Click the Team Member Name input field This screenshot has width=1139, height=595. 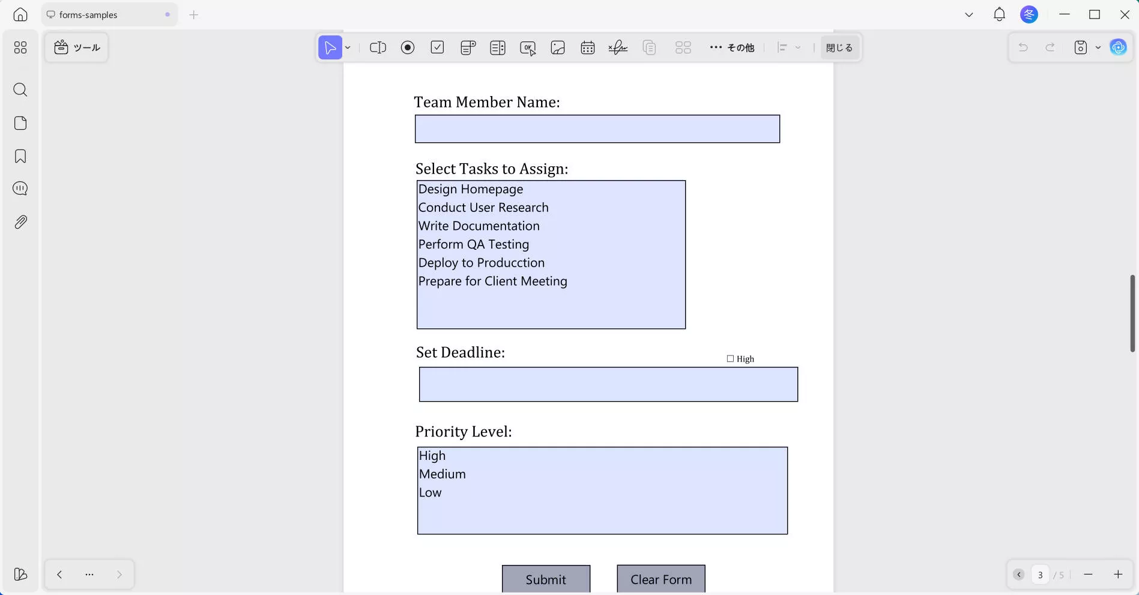pyautogui.click(x=597, y=129)
